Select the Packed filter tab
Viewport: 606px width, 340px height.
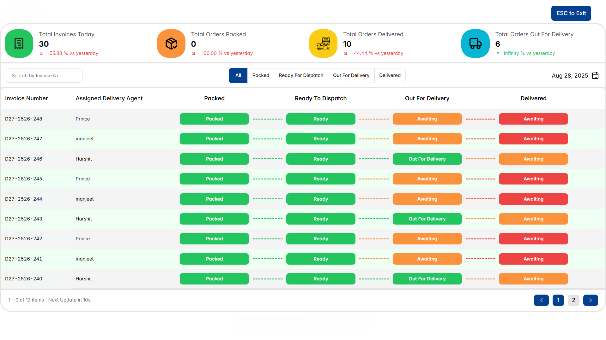(261, 75)
